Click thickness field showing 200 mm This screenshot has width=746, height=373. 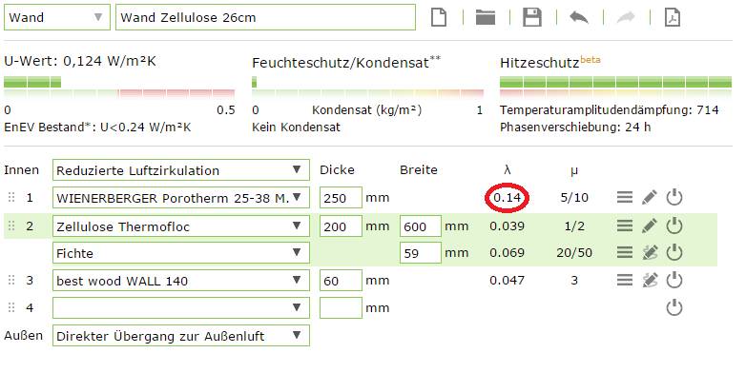(341, 226)
